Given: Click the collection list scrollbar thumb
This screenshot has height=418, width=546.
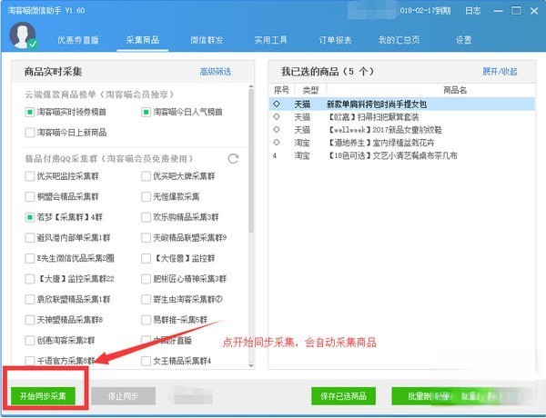Looking at the screenshot, I should (251, 161).
